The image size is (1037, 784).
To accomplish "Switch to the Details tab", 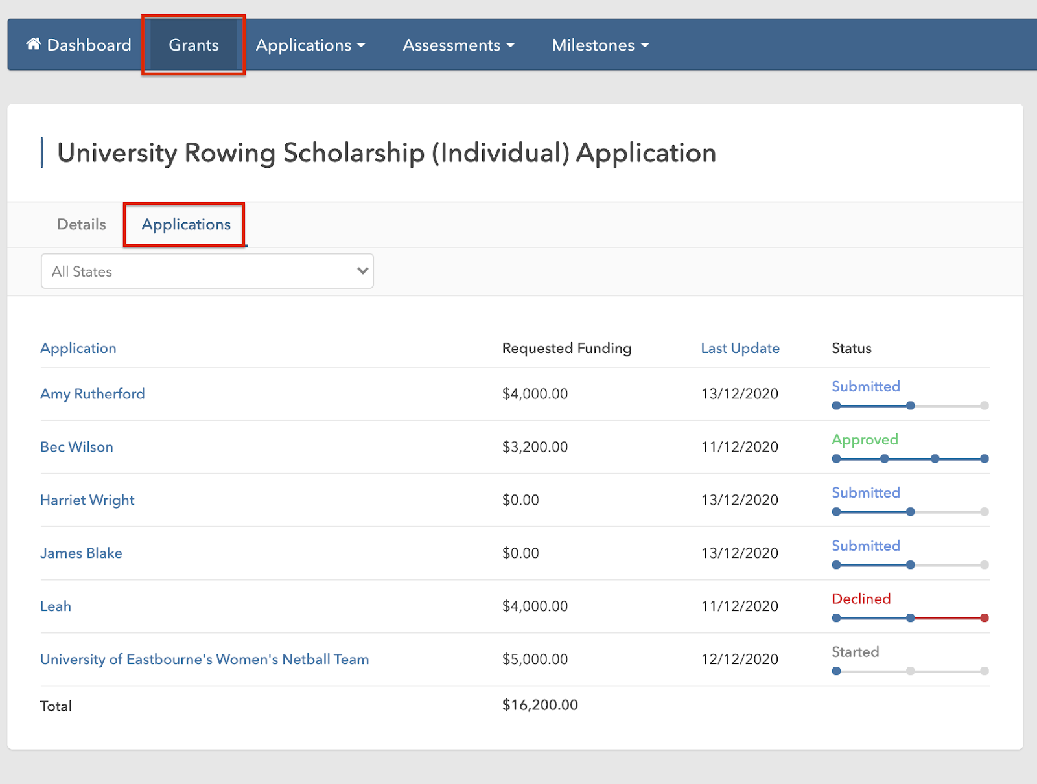I will [82, 224].
